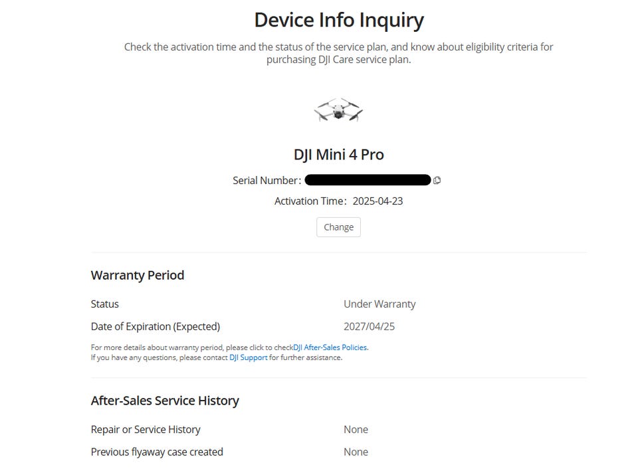This screenshot has height=473, width=638.
Task: Click the None value beside Repair History
Action: point(356,430)
